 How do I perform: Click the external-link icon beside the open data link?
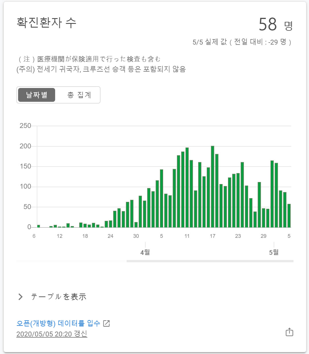107,324
